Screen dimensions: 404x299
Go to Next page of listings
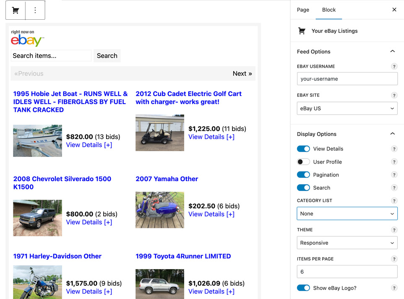pos(242,73)
